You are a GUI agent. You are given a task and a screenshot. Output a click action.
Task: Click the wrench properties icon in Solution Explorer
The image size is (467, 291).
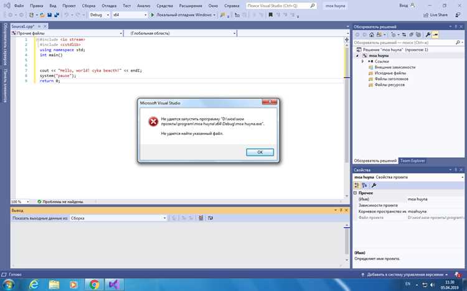click(x=428, y=35)
